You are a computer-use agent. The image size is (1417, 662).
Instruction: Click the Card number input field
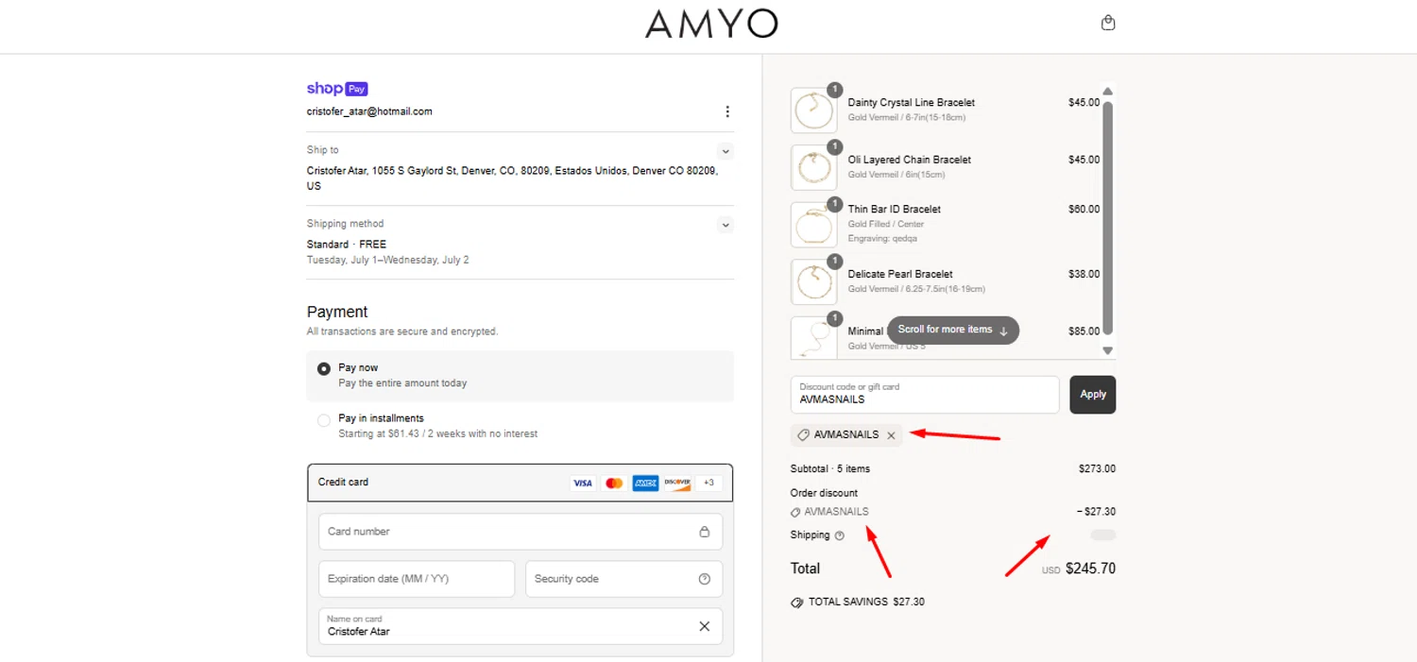click(x=521, y=532)
